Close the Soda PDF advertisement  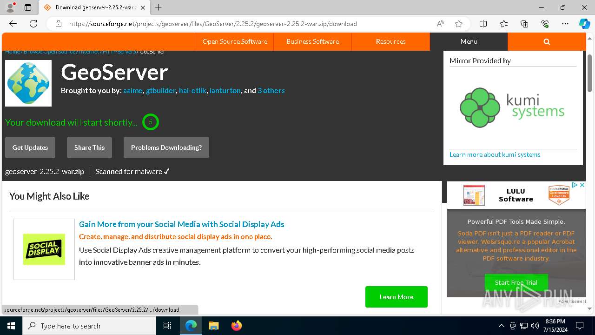(582, 185)
